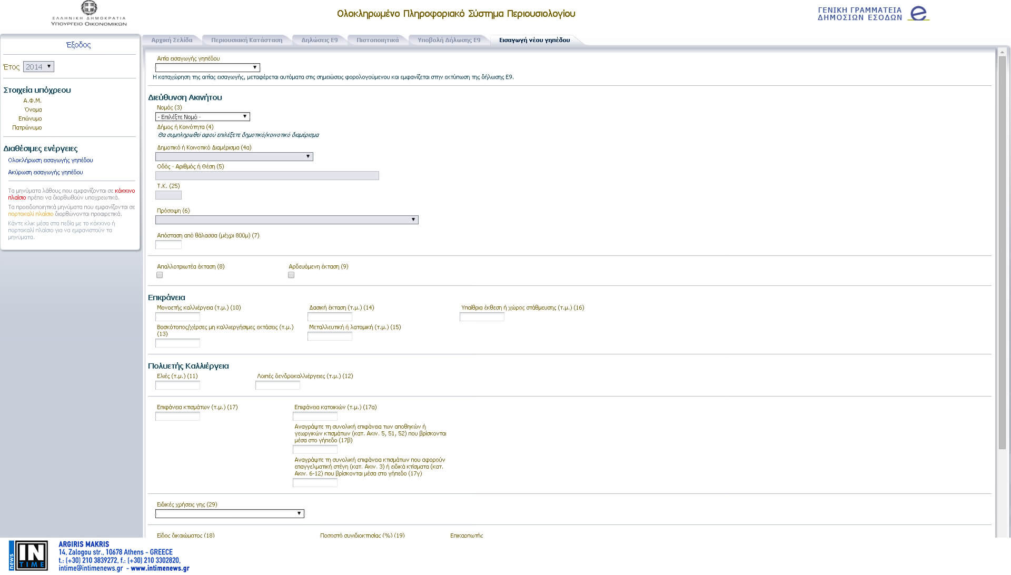
Task: Click the INTIME news logo
Action: pos(28,556)
